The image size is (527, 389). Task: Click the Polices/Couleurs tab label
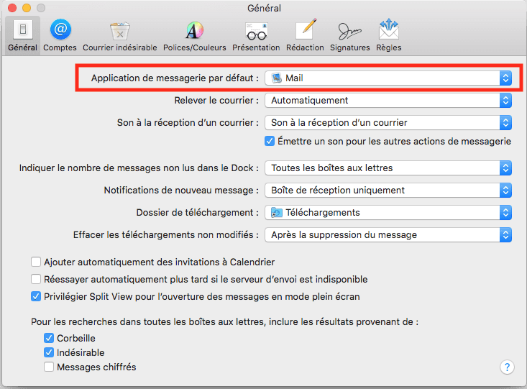coord(195,47)
